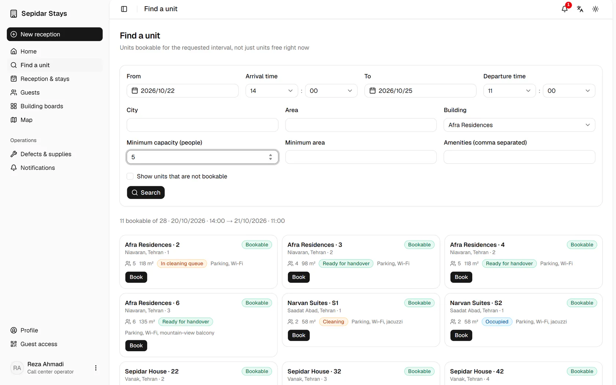Book Narvan Suites S2
Screen dimensions: 616x385
(x=461, y=335)
